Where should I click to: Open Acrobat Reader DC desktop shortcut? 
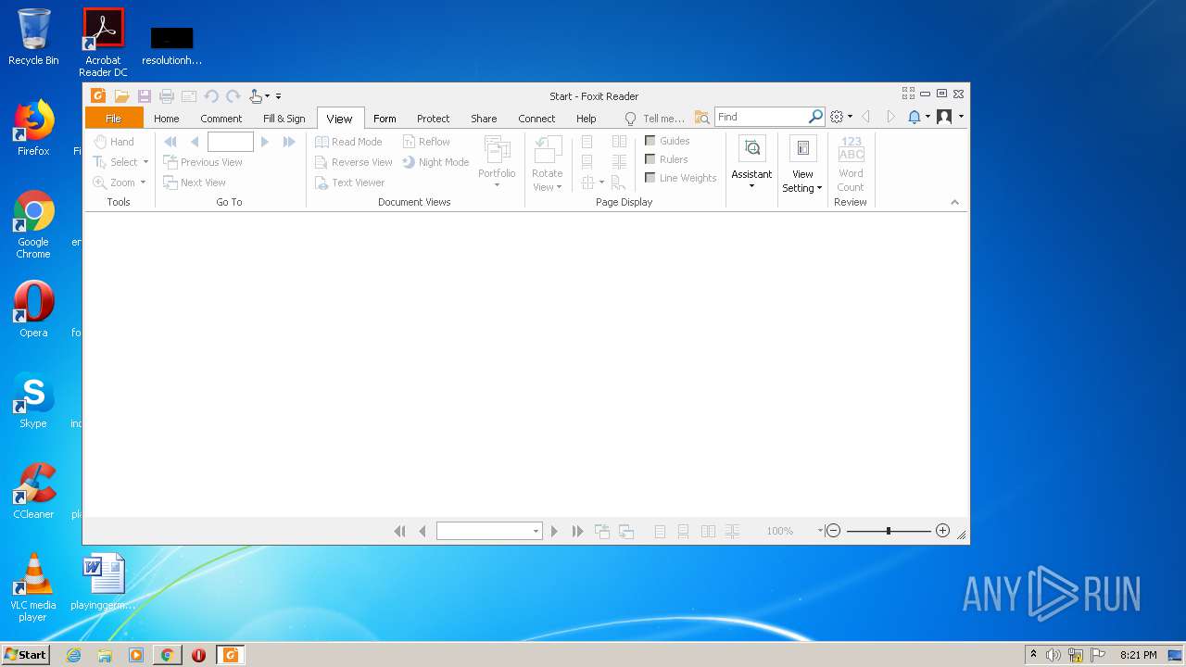pyautogui.click(x=103, y=43)
